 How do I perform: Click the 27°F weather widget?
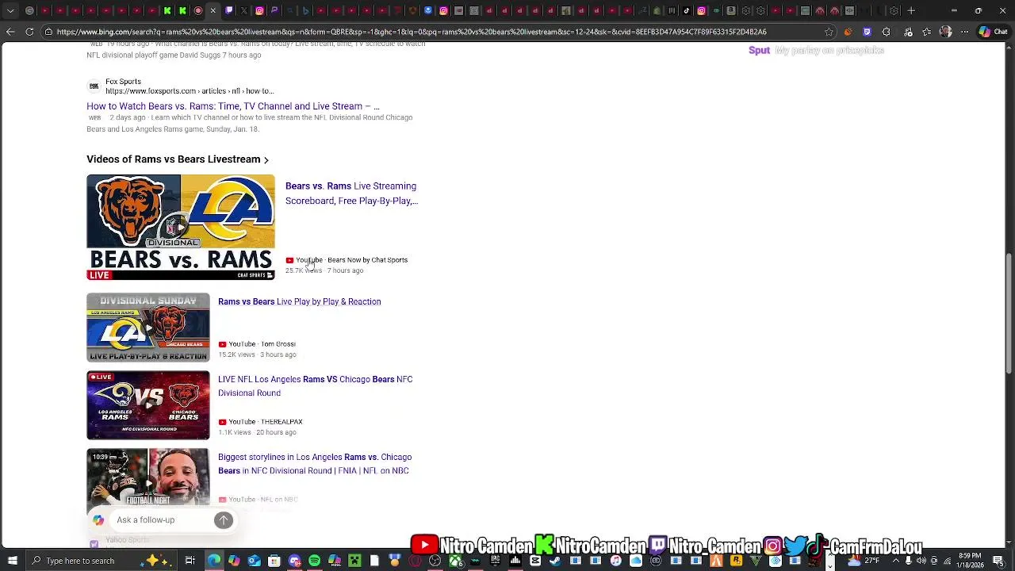pos(864,561)
